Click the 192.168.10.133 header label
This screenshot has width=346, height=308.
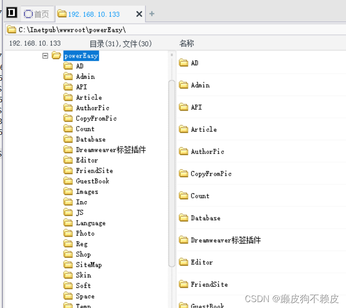[x=35, y=43]
